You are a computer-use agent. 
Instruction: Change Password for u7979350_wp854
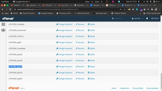pyautogui.click(x=64, y=79)
